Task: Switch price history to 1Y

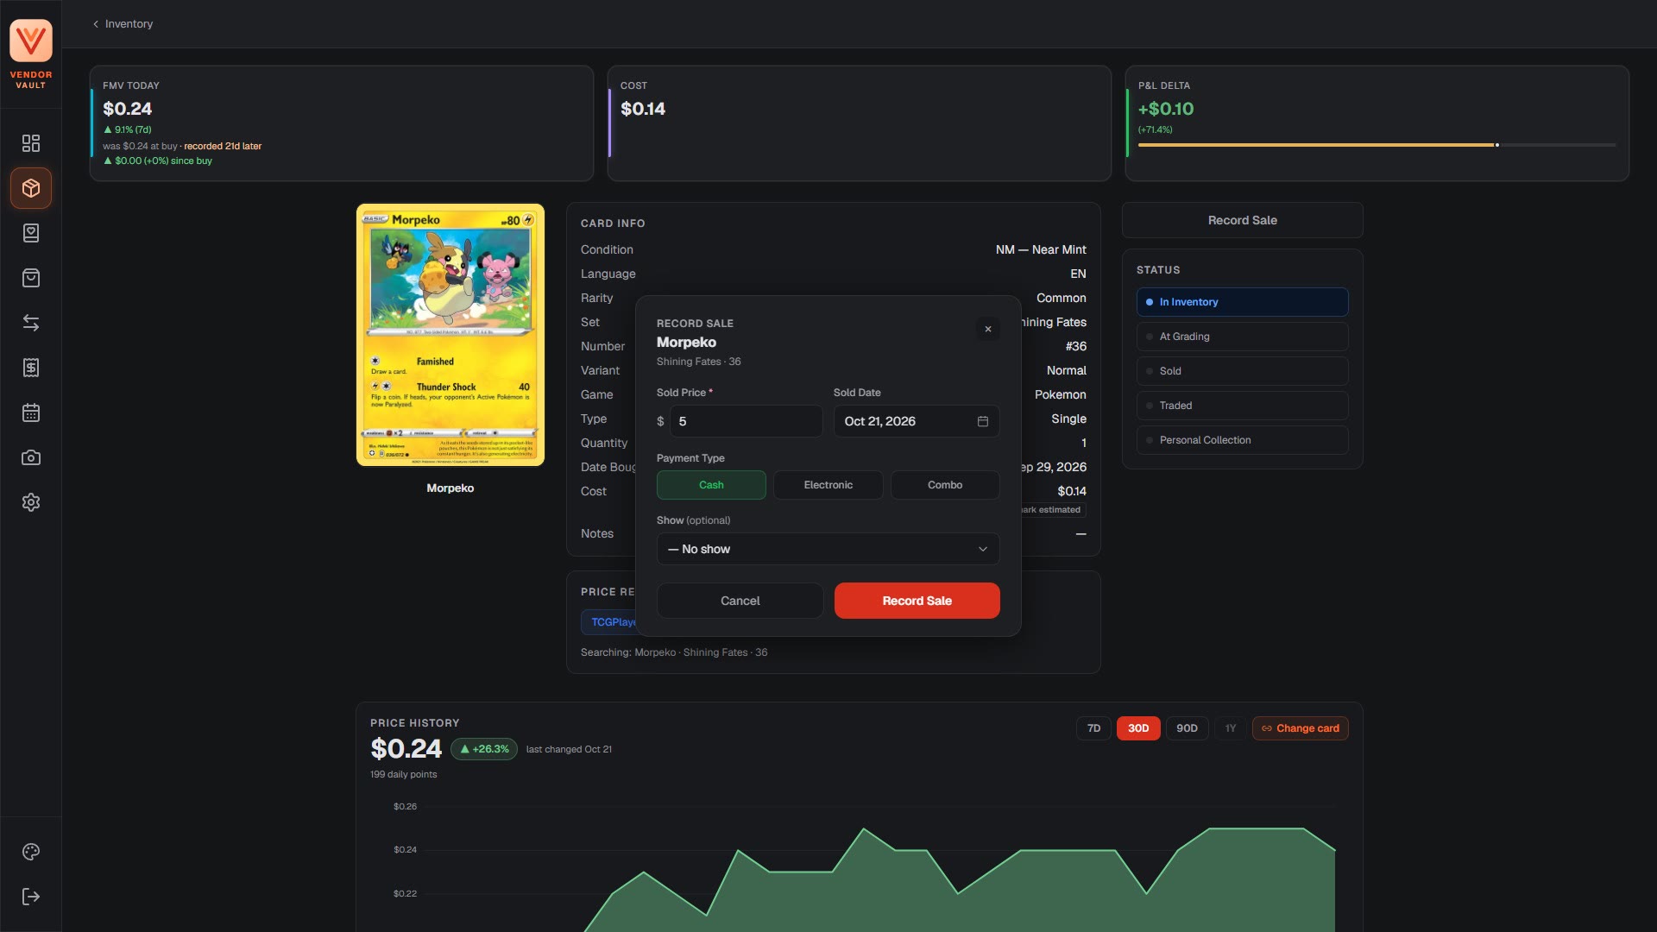Action: 1231,728
